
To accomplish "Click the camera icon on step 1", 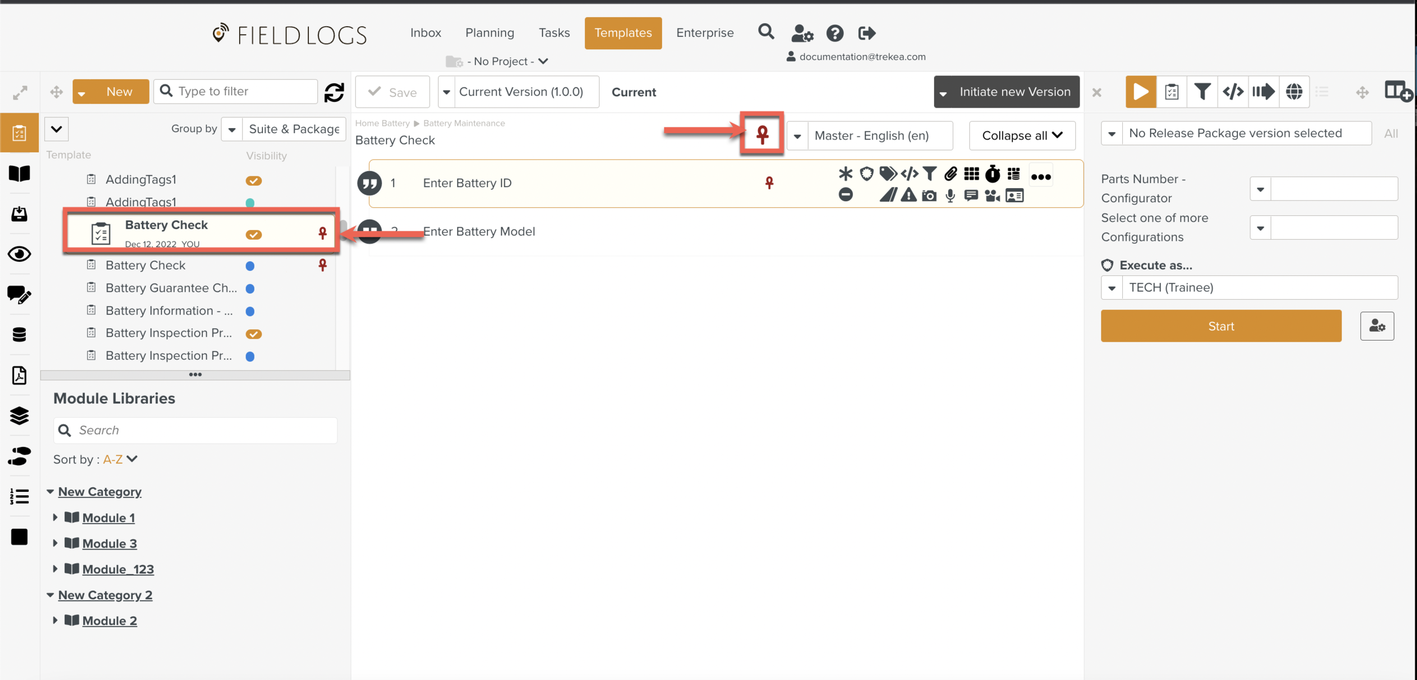I will coord(929,196).
